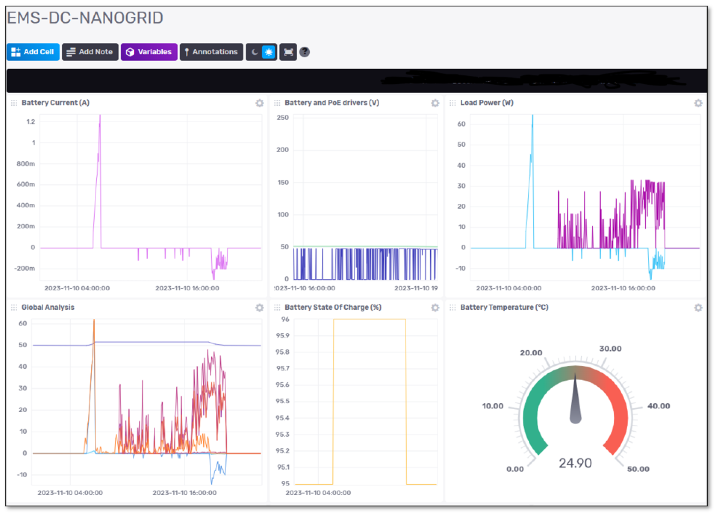Click the Add Cell button
This screenshot has height=514, width=716.
[x=33, y=52]
